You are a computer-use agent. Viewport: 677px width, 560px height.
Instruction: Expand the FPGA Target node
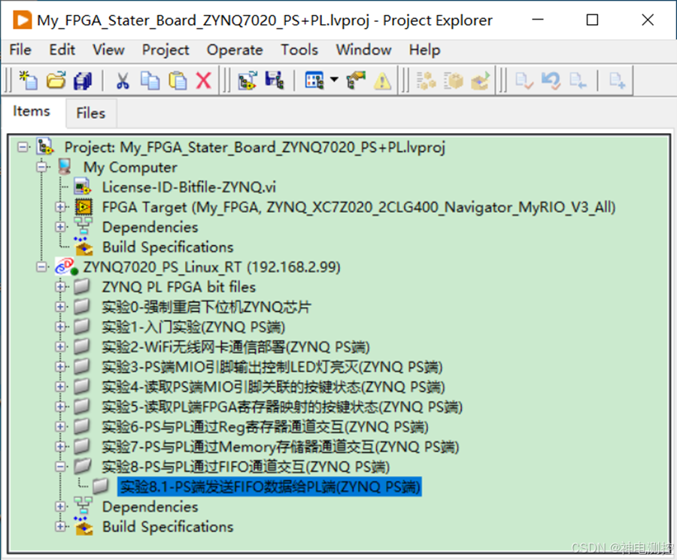[61, 207]
